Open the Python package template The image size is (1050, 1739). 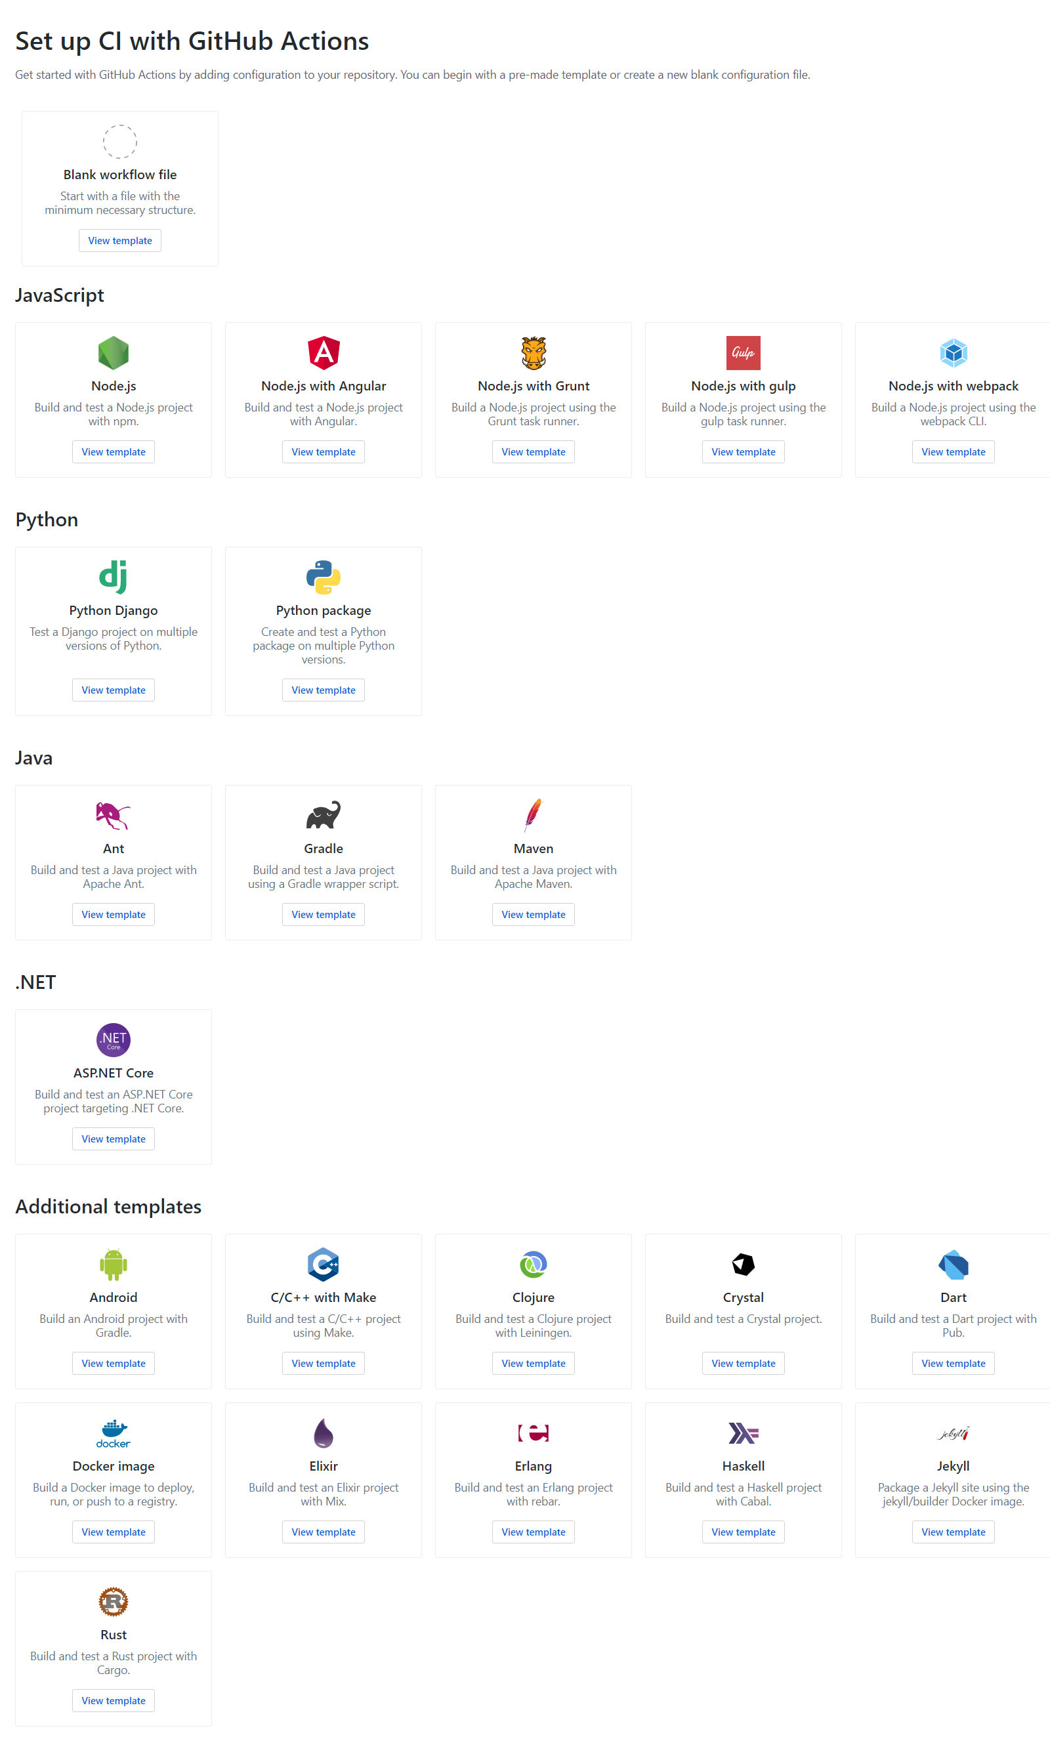coord(324,690)
